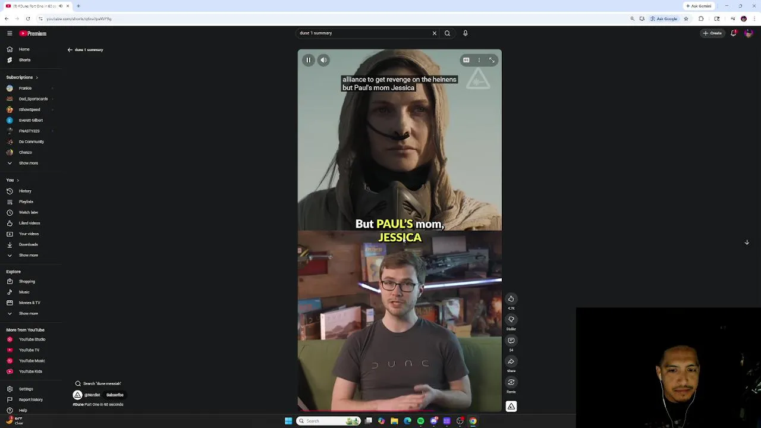Open YouTube Kids
761x428 pixels.
tap(30, 372)
